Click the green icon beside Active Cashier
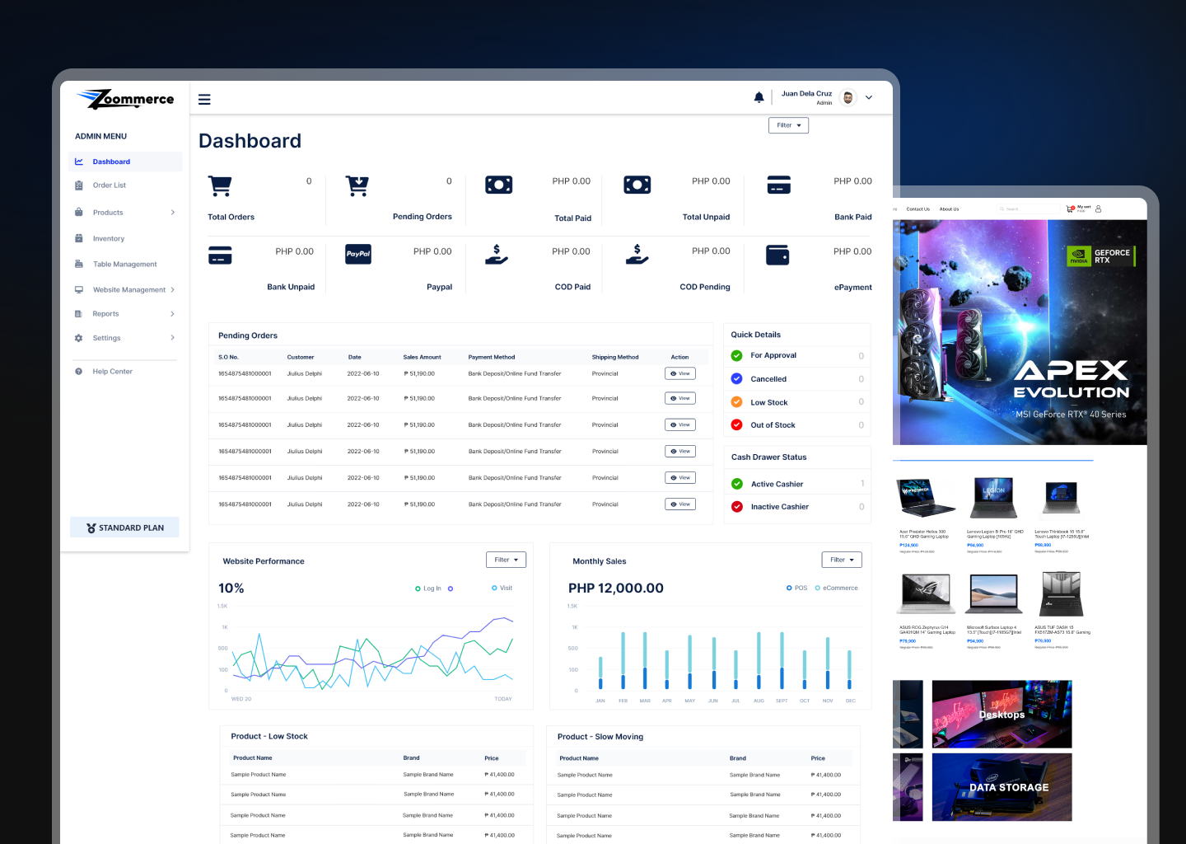Screen dimensions: 1186x844 [x=737, y=485]
